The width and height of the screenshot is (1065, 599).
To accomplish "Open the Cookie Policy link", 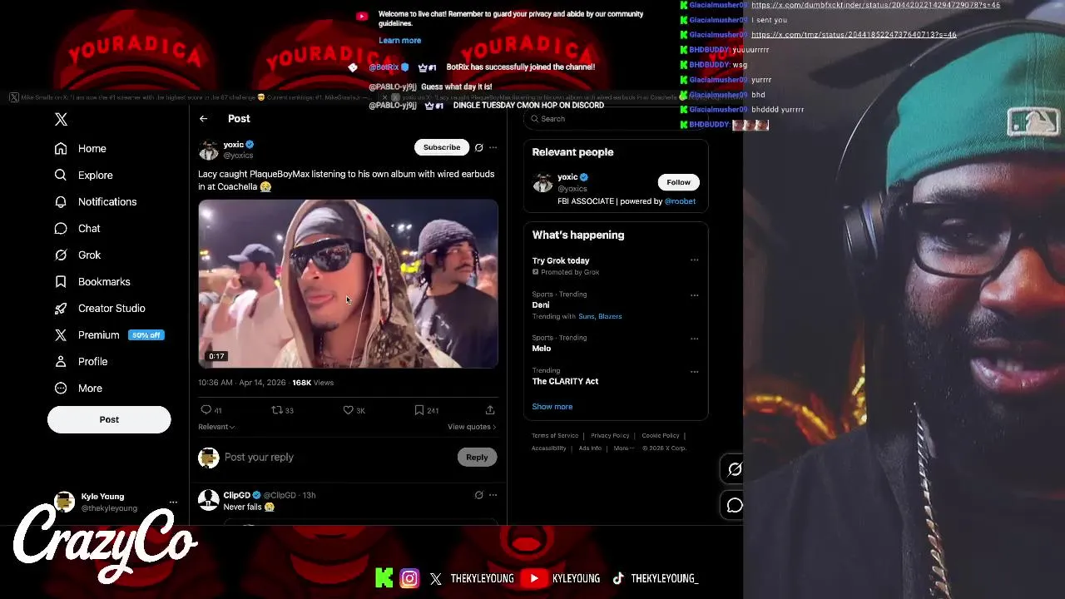I will point(661,436).
